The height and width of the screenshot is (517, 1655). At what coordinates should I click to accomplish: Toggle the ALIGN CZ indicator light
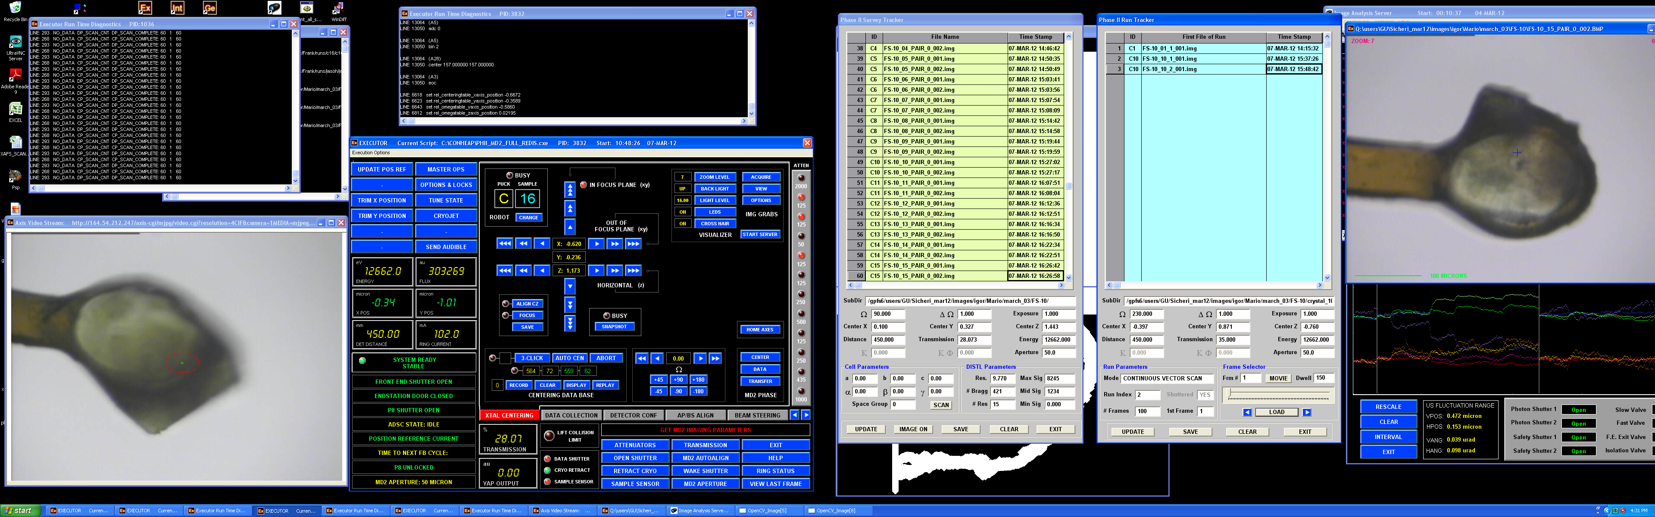(506, 304)
